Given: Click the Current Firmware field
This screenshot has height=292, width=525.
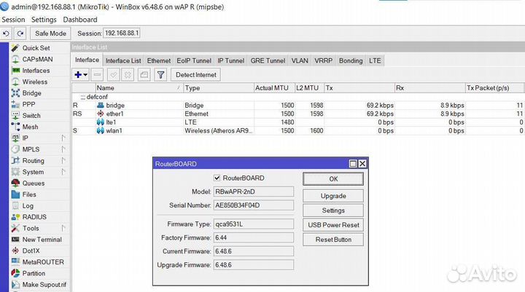Looking at the screenshot, I should 254,251.
